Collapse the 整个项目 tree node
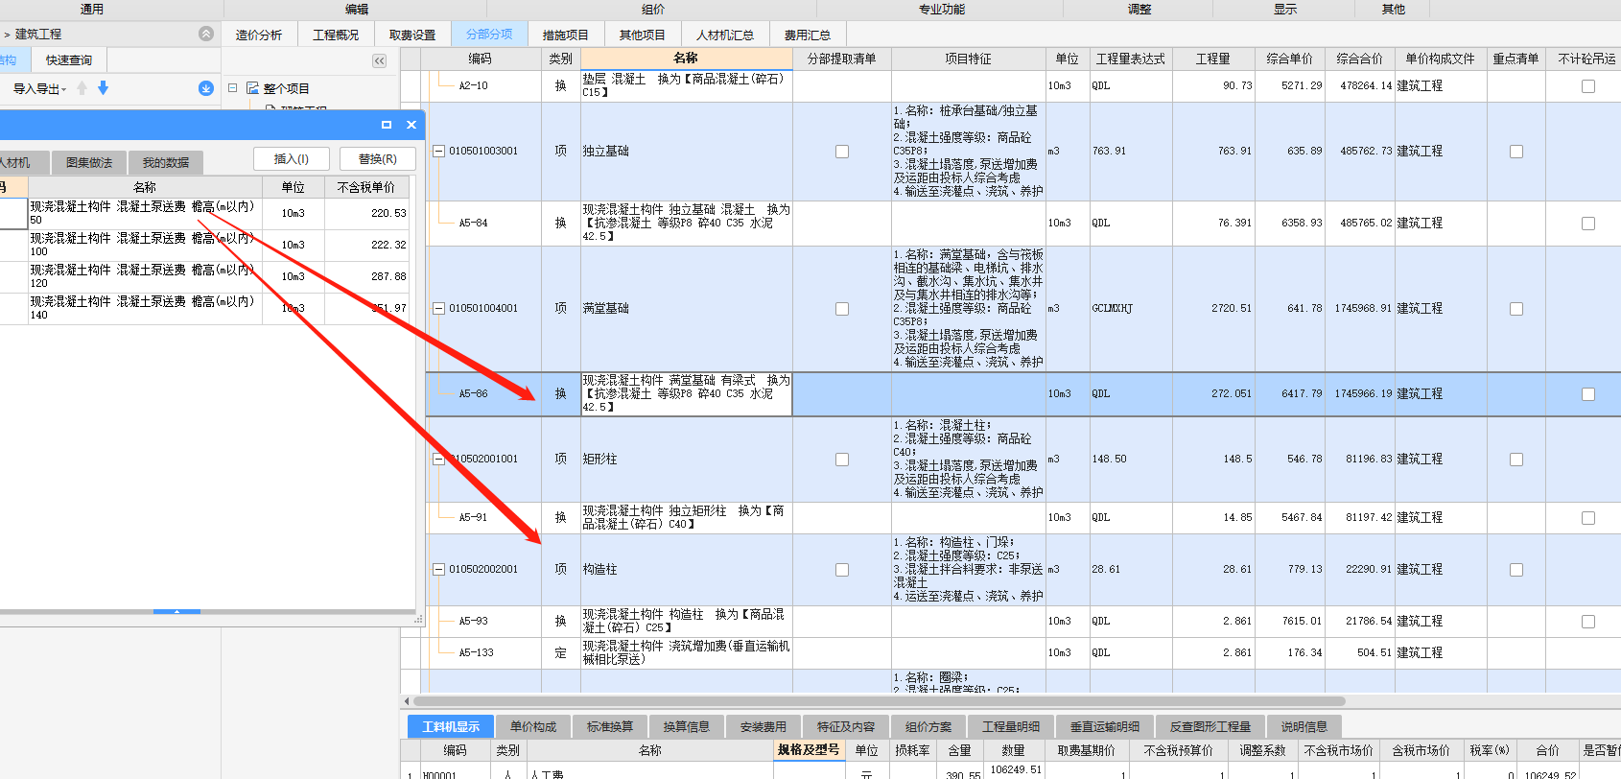 pyautogui.click(x=232, y=87)
